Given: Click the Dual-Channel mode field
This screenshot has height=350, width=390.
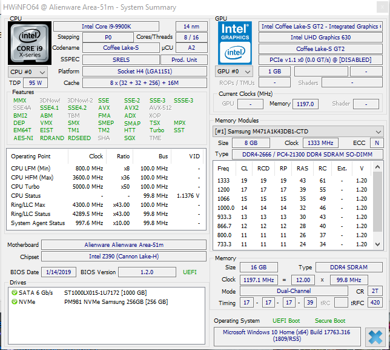Looking at the screenshot, I should [x=294, y=291].
